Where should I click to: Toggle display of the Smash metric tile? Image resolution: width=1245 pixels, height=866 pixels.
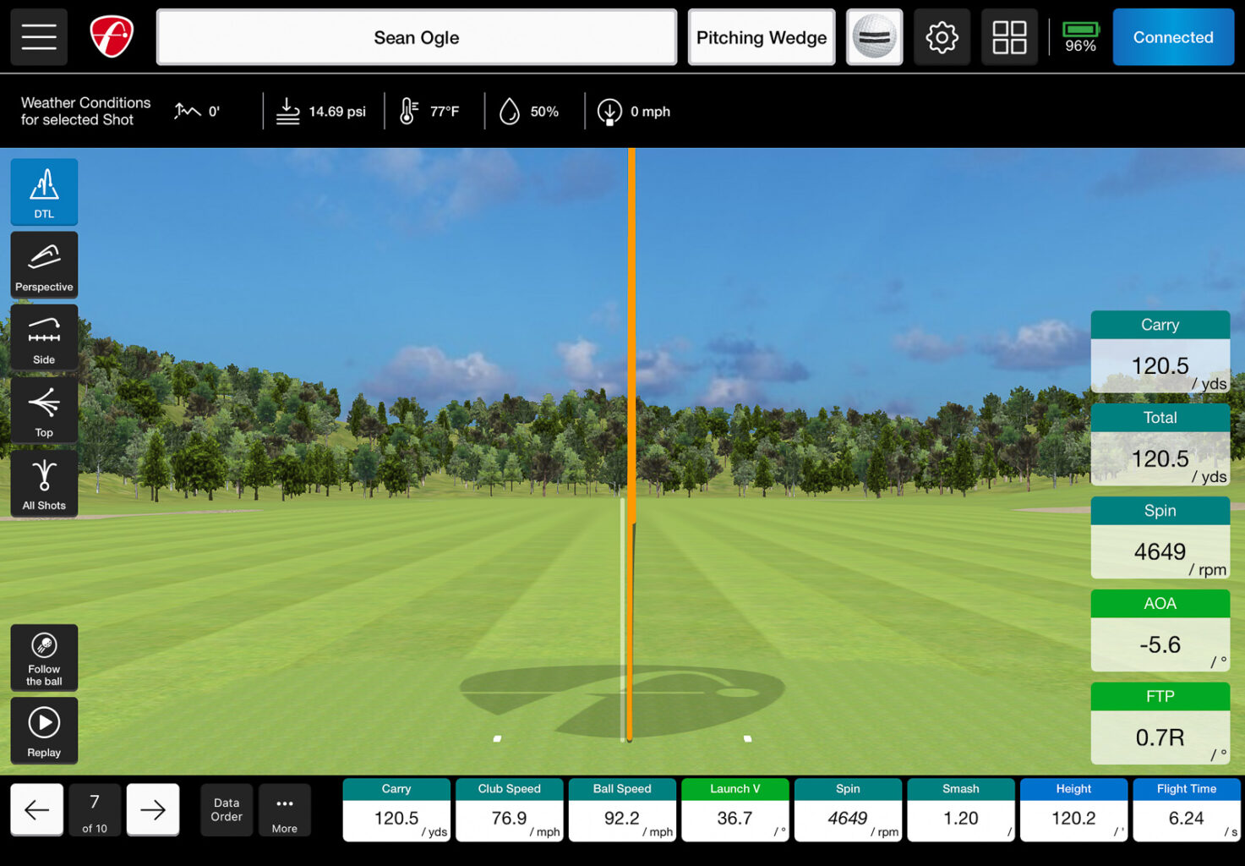tap(960, 809)
